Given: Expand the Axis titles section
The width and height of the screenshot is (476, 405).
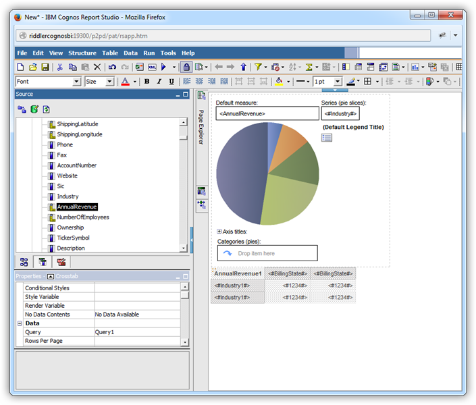Looking at the screenshot, I should pyautogui.click(x=219, y=232).
